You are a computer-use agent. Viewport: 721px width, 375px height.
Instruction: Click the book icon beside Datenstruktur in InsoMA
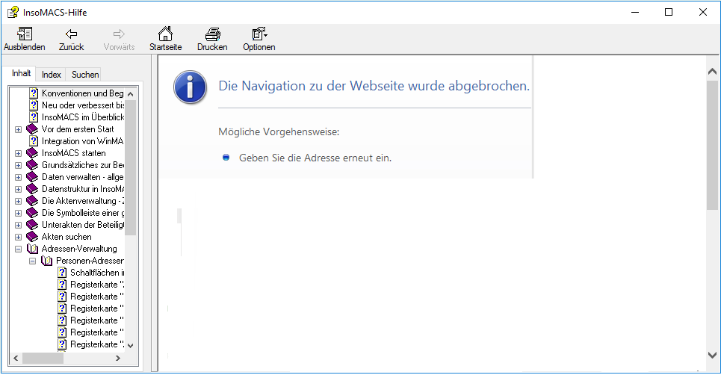pos(32,189)
